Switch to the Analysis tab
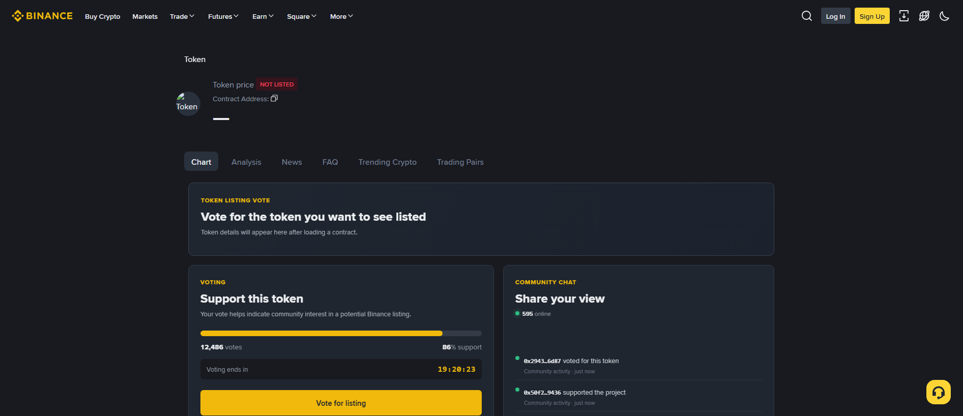 (x=246, y=162)
